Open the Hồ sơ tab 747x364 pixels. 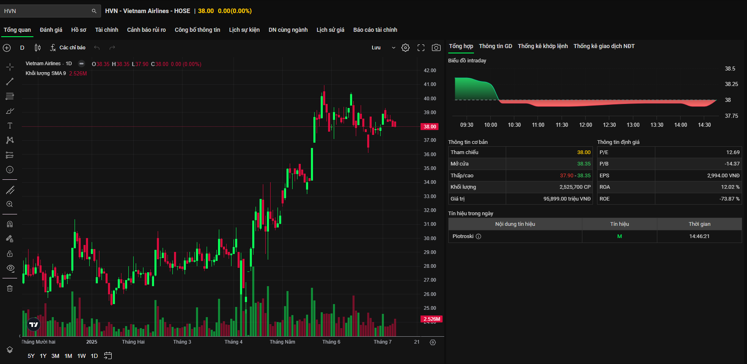[x=79, y=30]
